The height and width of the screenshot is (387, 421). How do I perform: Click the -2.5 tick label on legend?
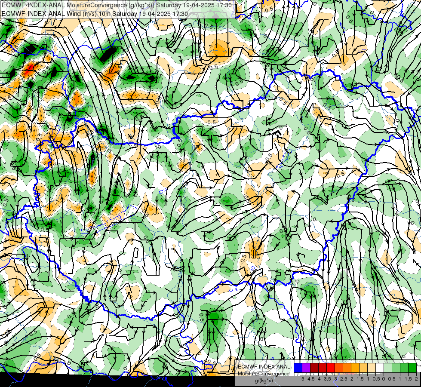click(343, 379)
